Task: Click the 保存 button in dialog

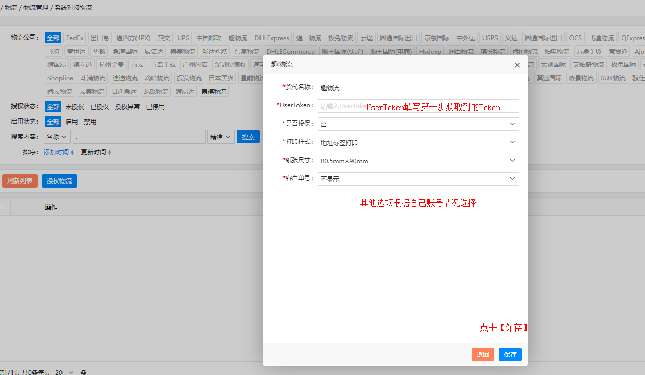Action: click(x=510, y=355)
